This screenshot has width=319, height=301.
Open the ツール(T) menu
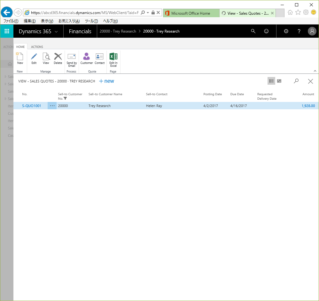pos(91,21)
